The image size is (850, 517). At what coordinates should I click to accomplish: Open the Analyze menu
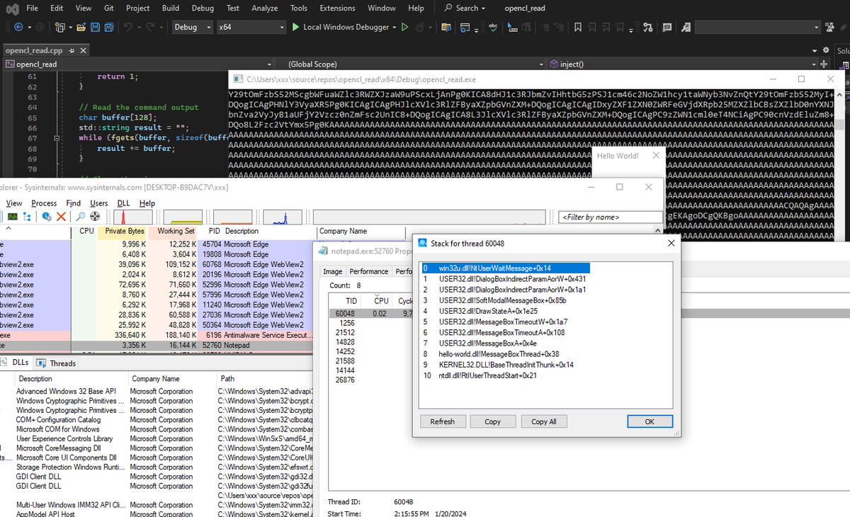click(264, 8)
